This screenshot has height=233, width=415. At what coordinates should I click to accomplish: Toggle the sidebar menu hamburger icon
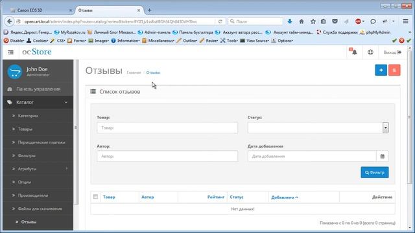coord(10,52)
